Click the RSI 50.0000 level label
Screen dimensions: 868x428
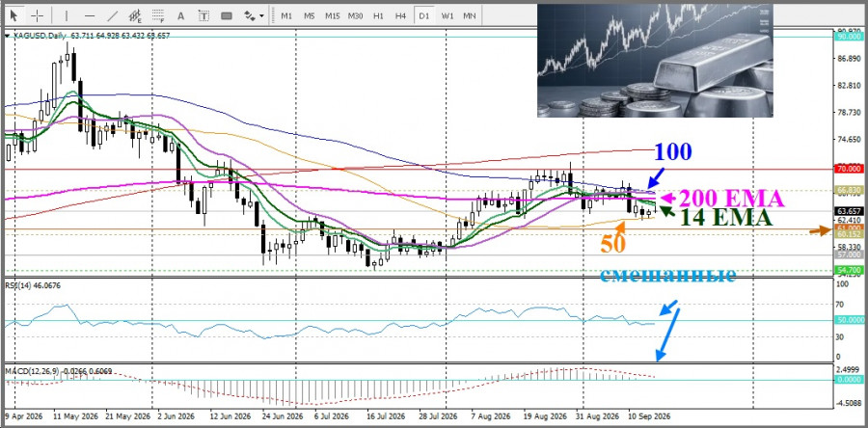(849, 320)
